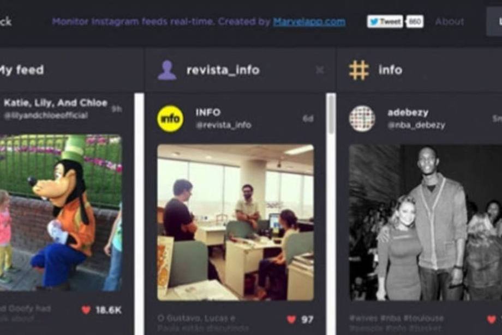Click the heart under the adebezy photo

coord(492,319)
